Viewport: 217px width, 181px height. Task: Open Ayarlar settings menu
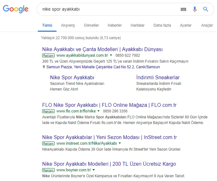[x=186, y=25]
